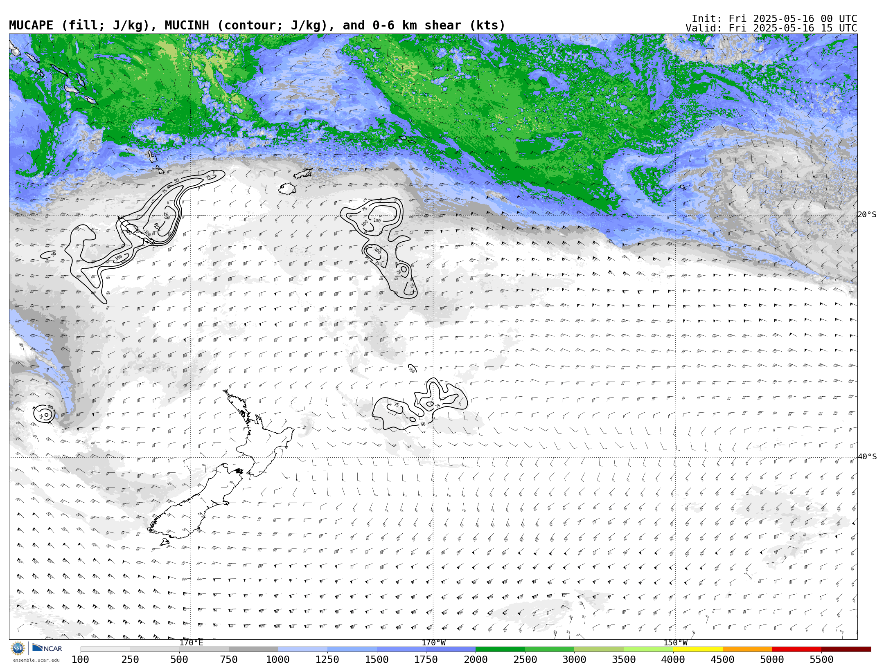
Task: Select the pale blue 1000-1250 colorbar segment
Action: [x=302, y=649]
